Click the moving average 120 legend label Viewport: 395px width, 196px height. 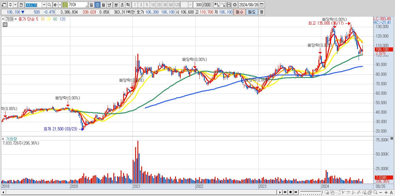tap(63, 19)
